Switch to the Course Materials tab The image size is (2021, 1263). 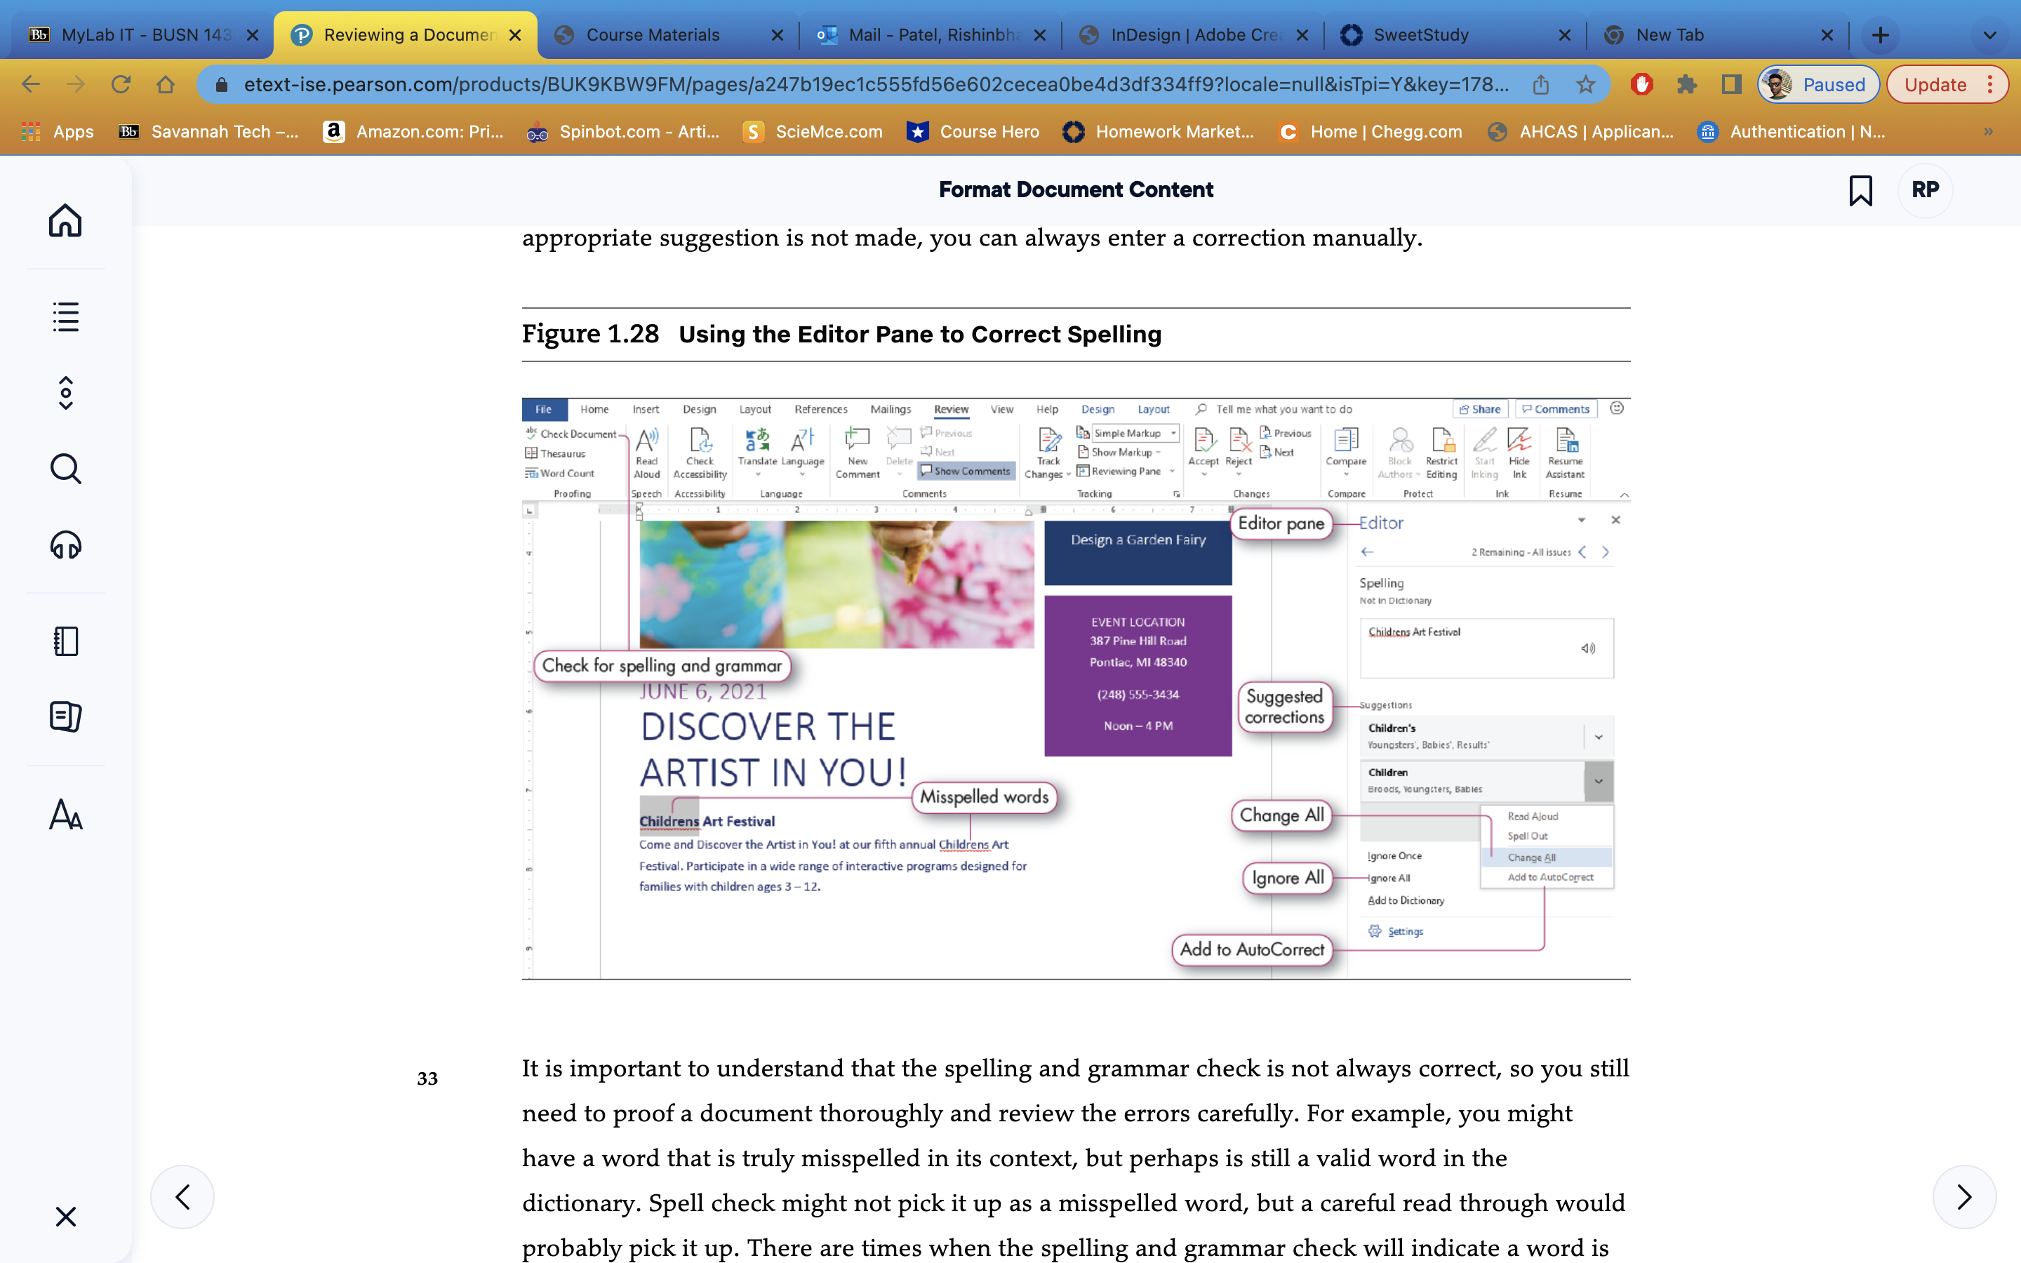[668, 35]
